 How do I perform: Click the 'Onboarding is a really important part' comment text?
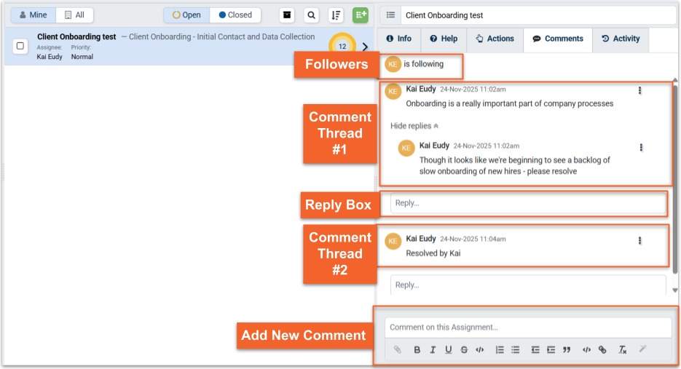pyautogui.click(x=509, y=104)
